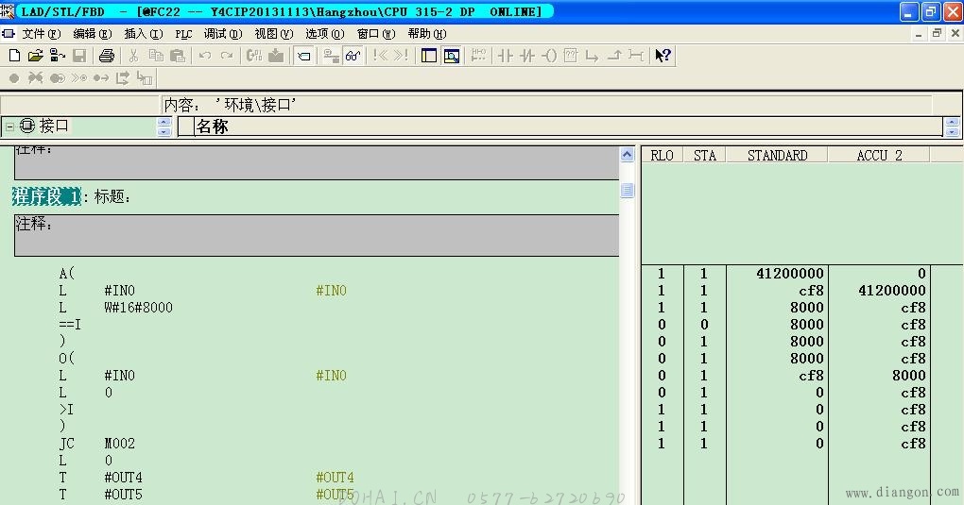
Task: Click the Paste clipboard icon
Action: click(178, 56)
